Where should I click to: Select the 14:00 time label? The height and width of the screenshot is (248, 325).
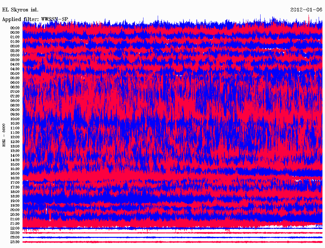tap(15, 155)
